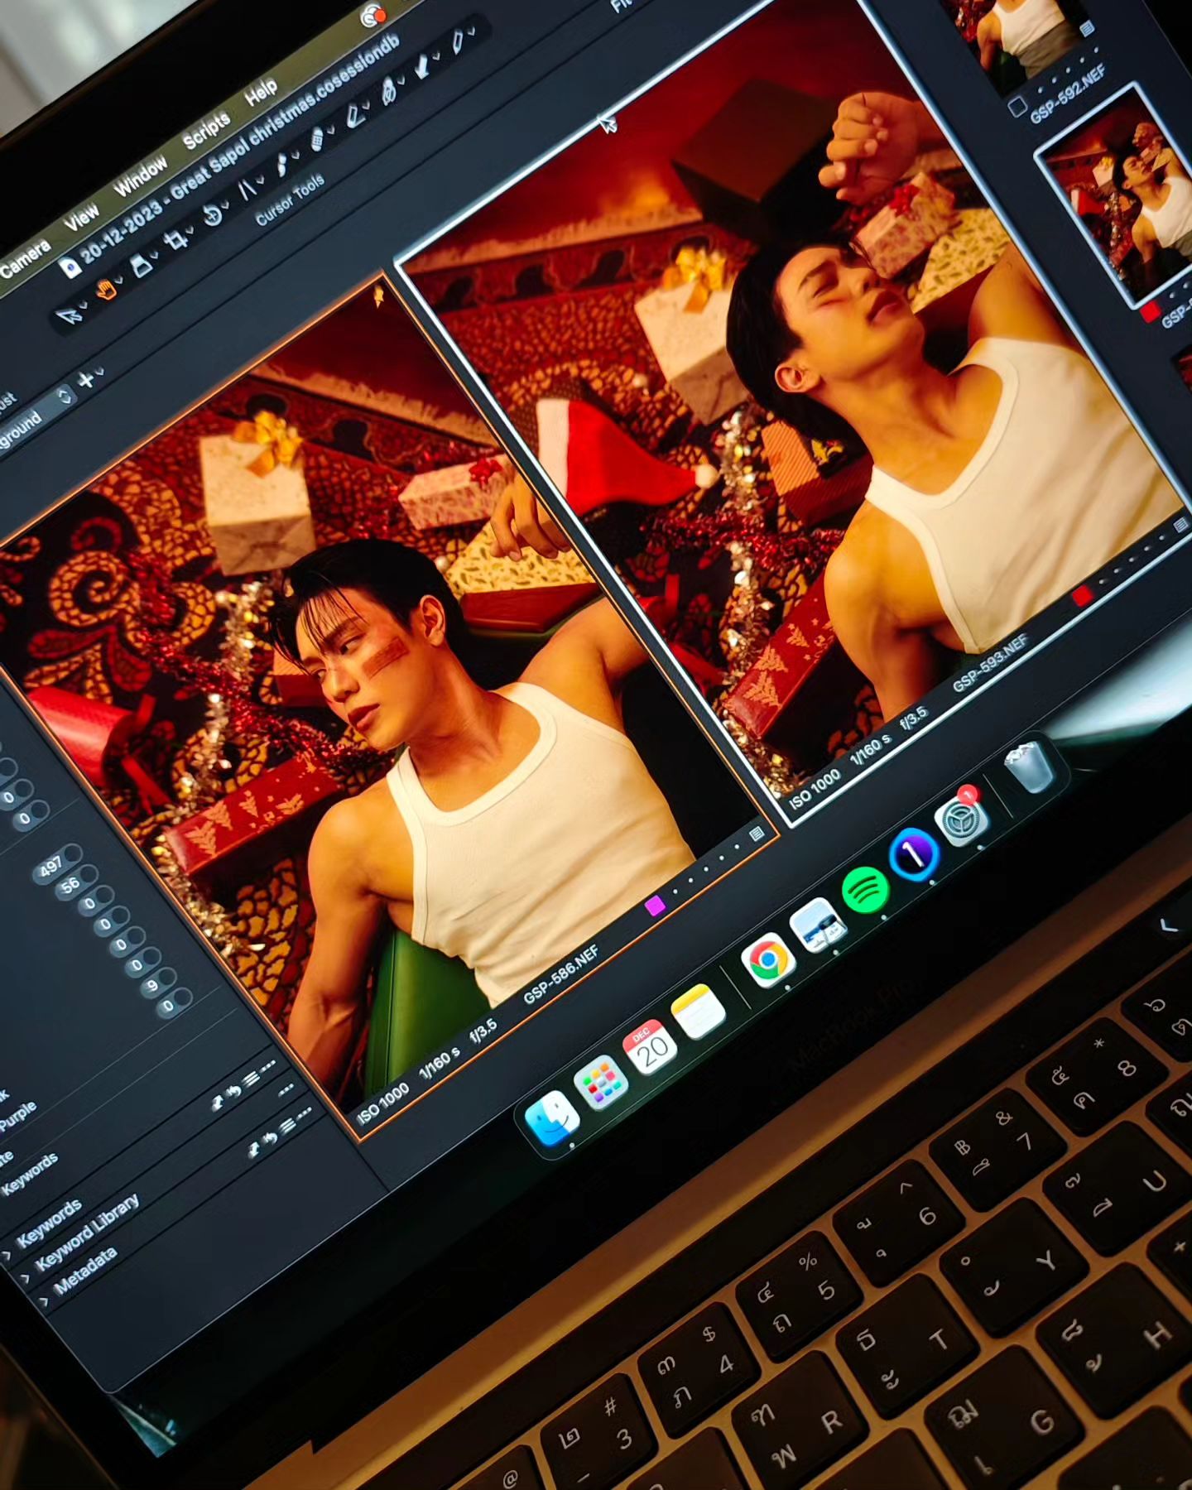The width and height of the screenshot is (1192, 1490).
Task: Pick the Erase Mask eraser tool
Action: click(x=355, y=116)
